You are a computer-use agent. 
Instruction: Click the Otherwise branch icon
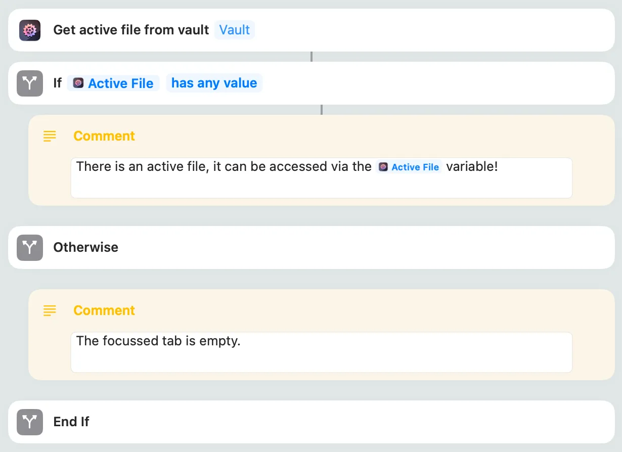[30, 248]
